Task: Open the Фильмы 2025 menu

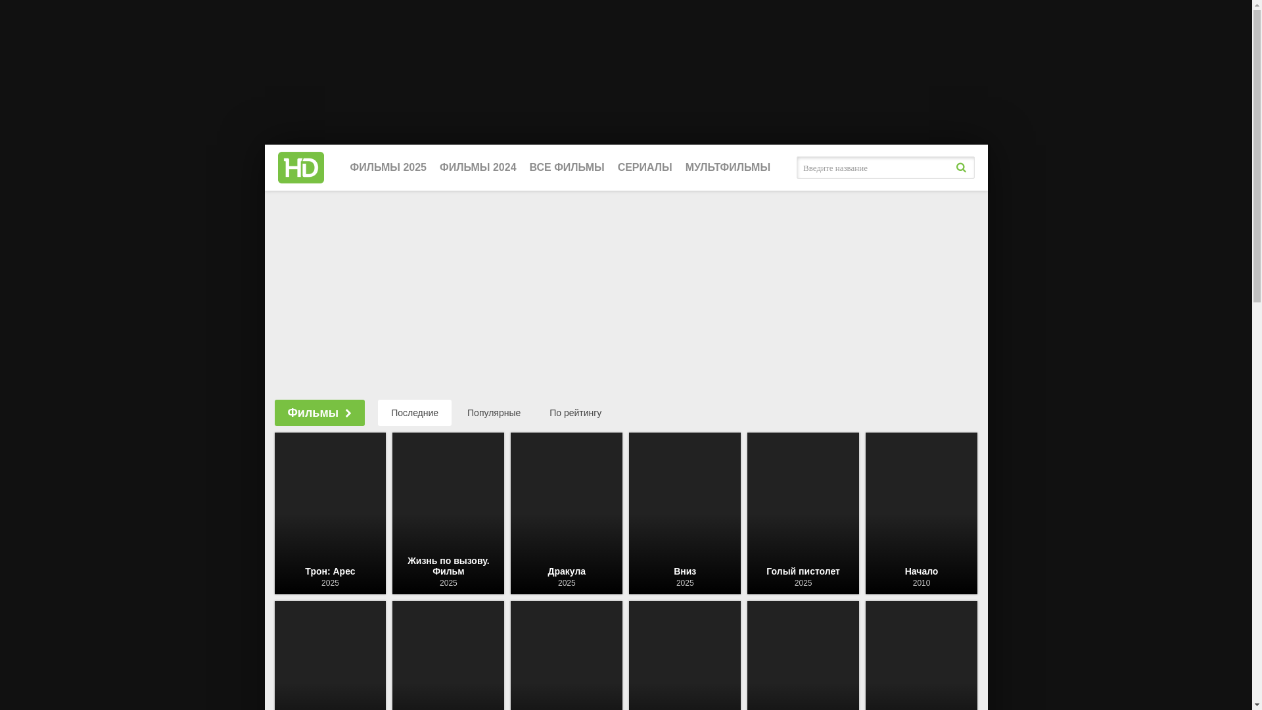Action: click(388, 168)
